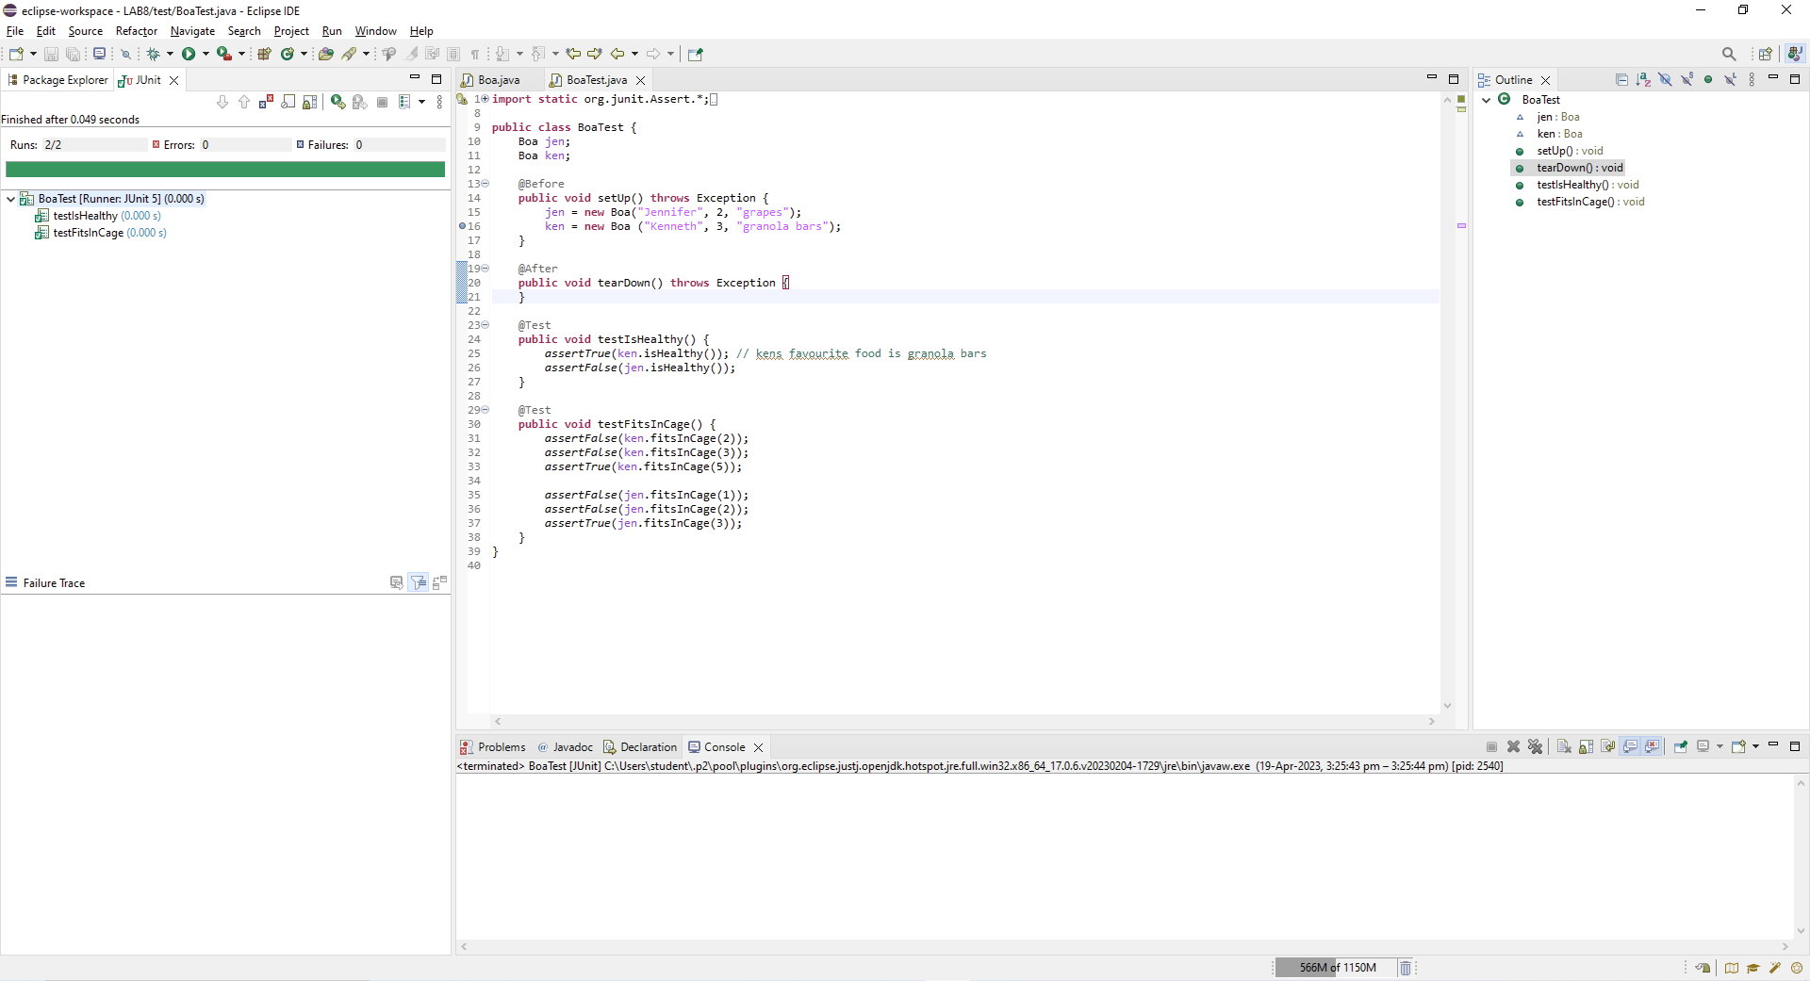Open the Source menu
The image size is (1810, 981).
pyautogui.click(x=85, y=31)
